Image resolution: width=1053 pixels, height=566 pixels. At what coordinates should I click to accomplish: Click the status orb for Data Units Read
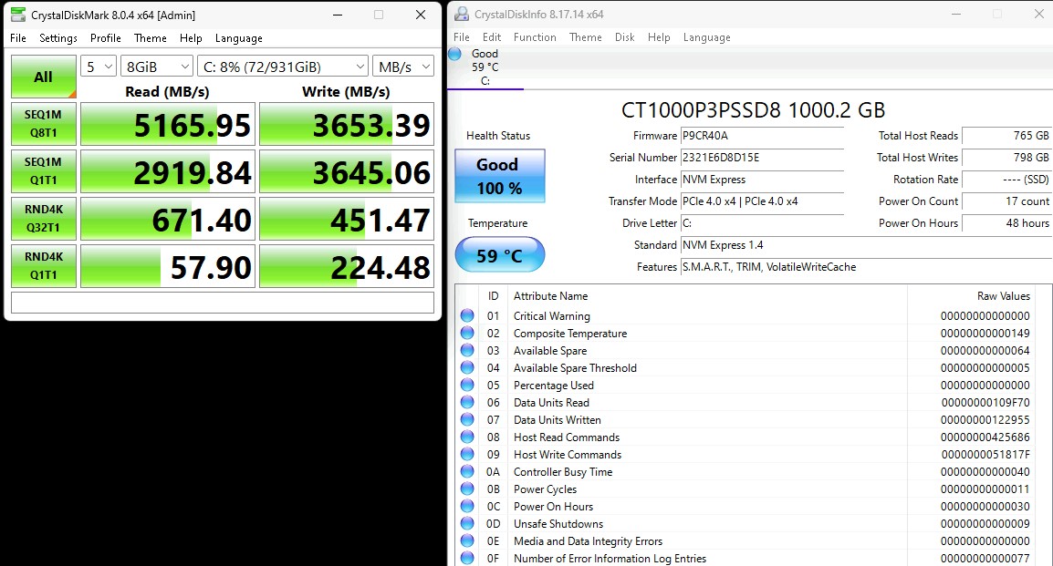467,403
